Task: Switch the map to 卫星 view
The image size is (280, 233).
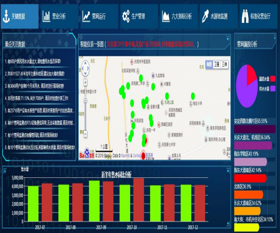Action: [217, 64]
